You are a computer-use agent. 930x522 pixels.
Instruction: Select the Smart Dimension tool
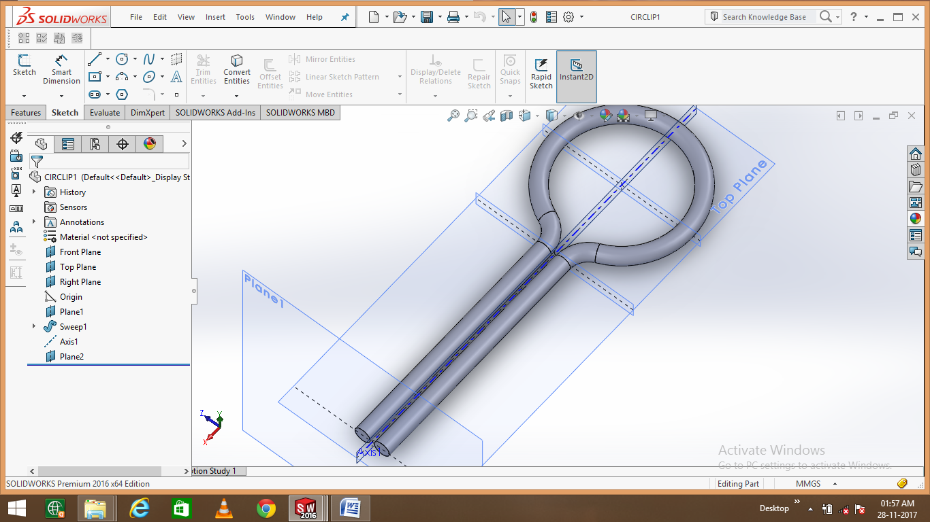pyautogui.click(x=61, y=68)
